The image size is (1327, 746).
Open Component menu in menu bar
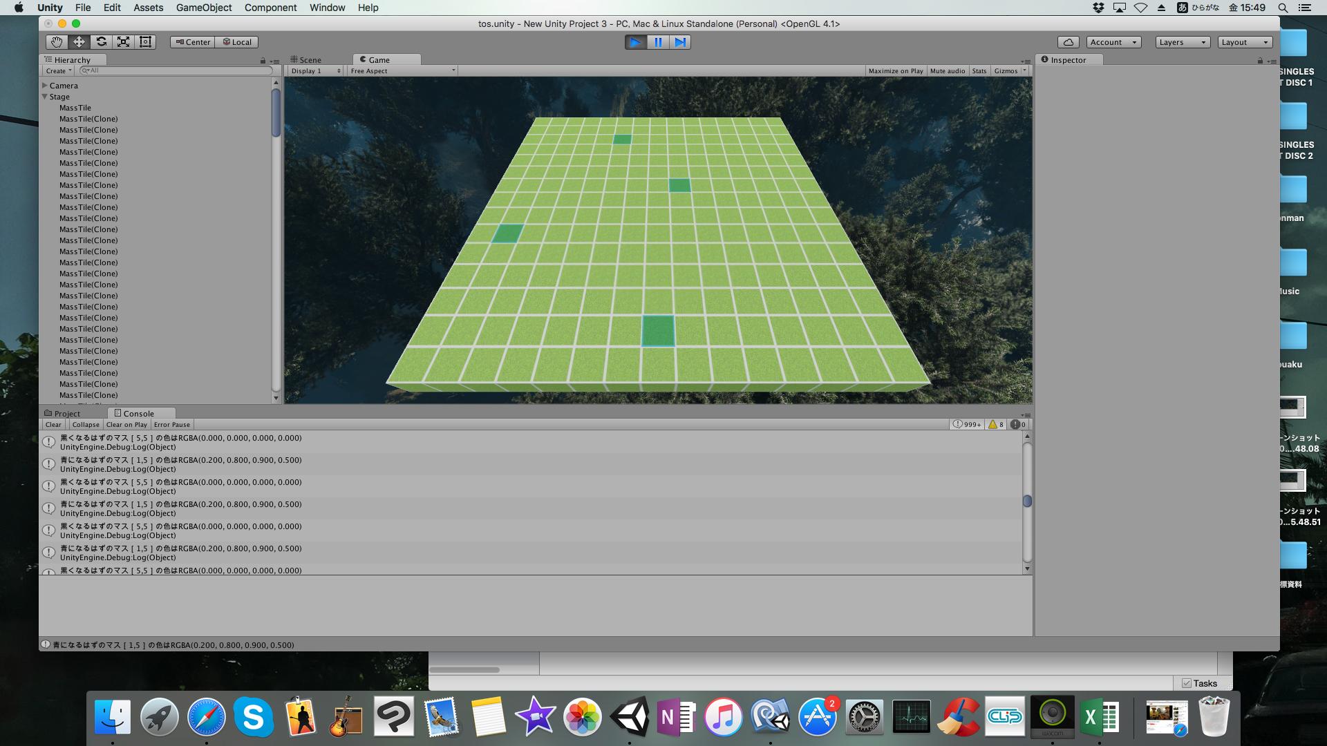pos(270,8)
